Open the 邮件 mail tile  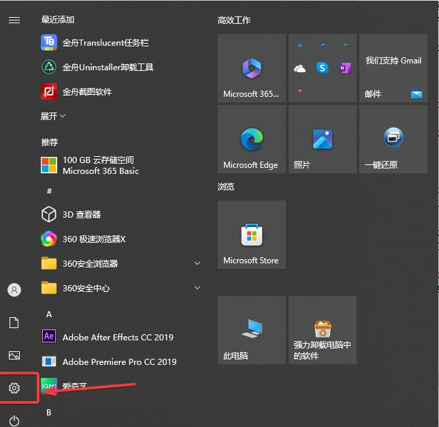click(x=393, y=68)
